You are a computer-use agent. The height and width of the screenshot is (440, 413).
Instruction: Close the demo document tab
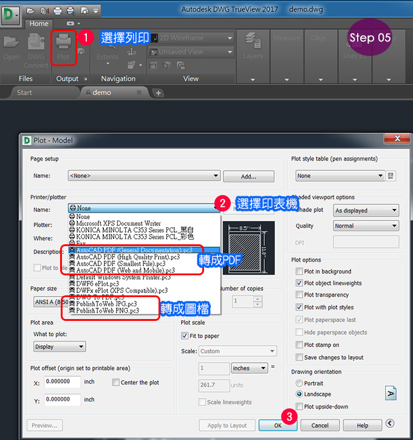(x=139, y=92)
